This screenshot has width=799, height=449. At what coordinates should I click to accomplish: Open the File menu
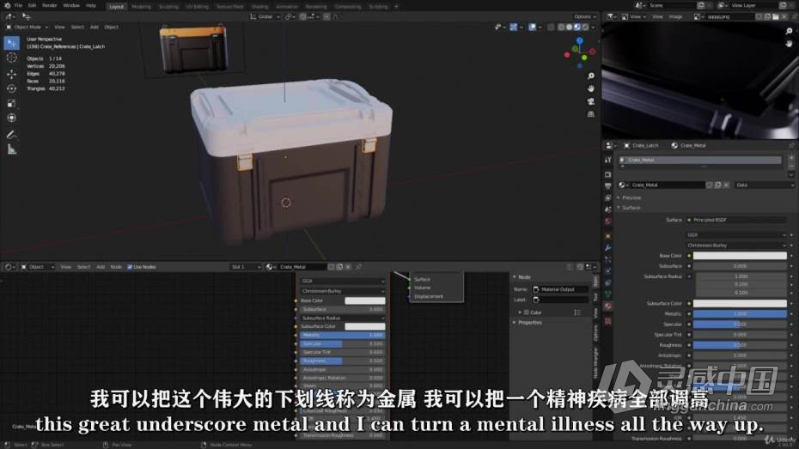pos(18,6)
